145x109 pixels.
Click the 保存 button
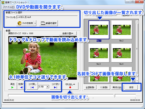click(x=131, y=87)
